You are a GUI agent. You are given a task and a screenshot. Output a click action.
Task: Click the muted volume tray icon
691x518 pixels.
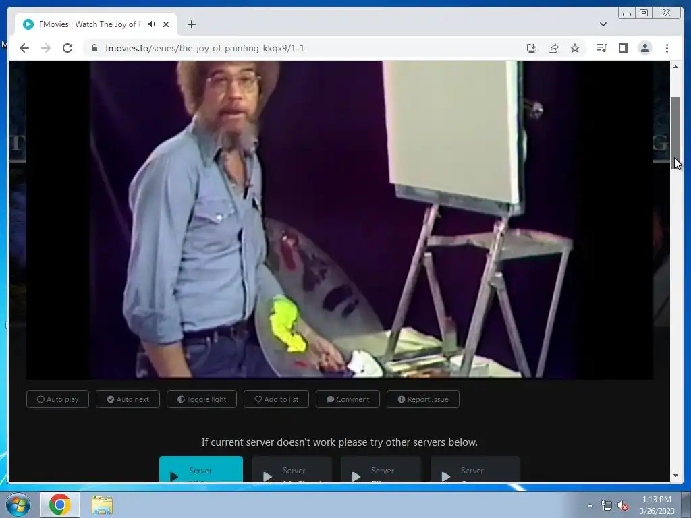click(623, 506)
